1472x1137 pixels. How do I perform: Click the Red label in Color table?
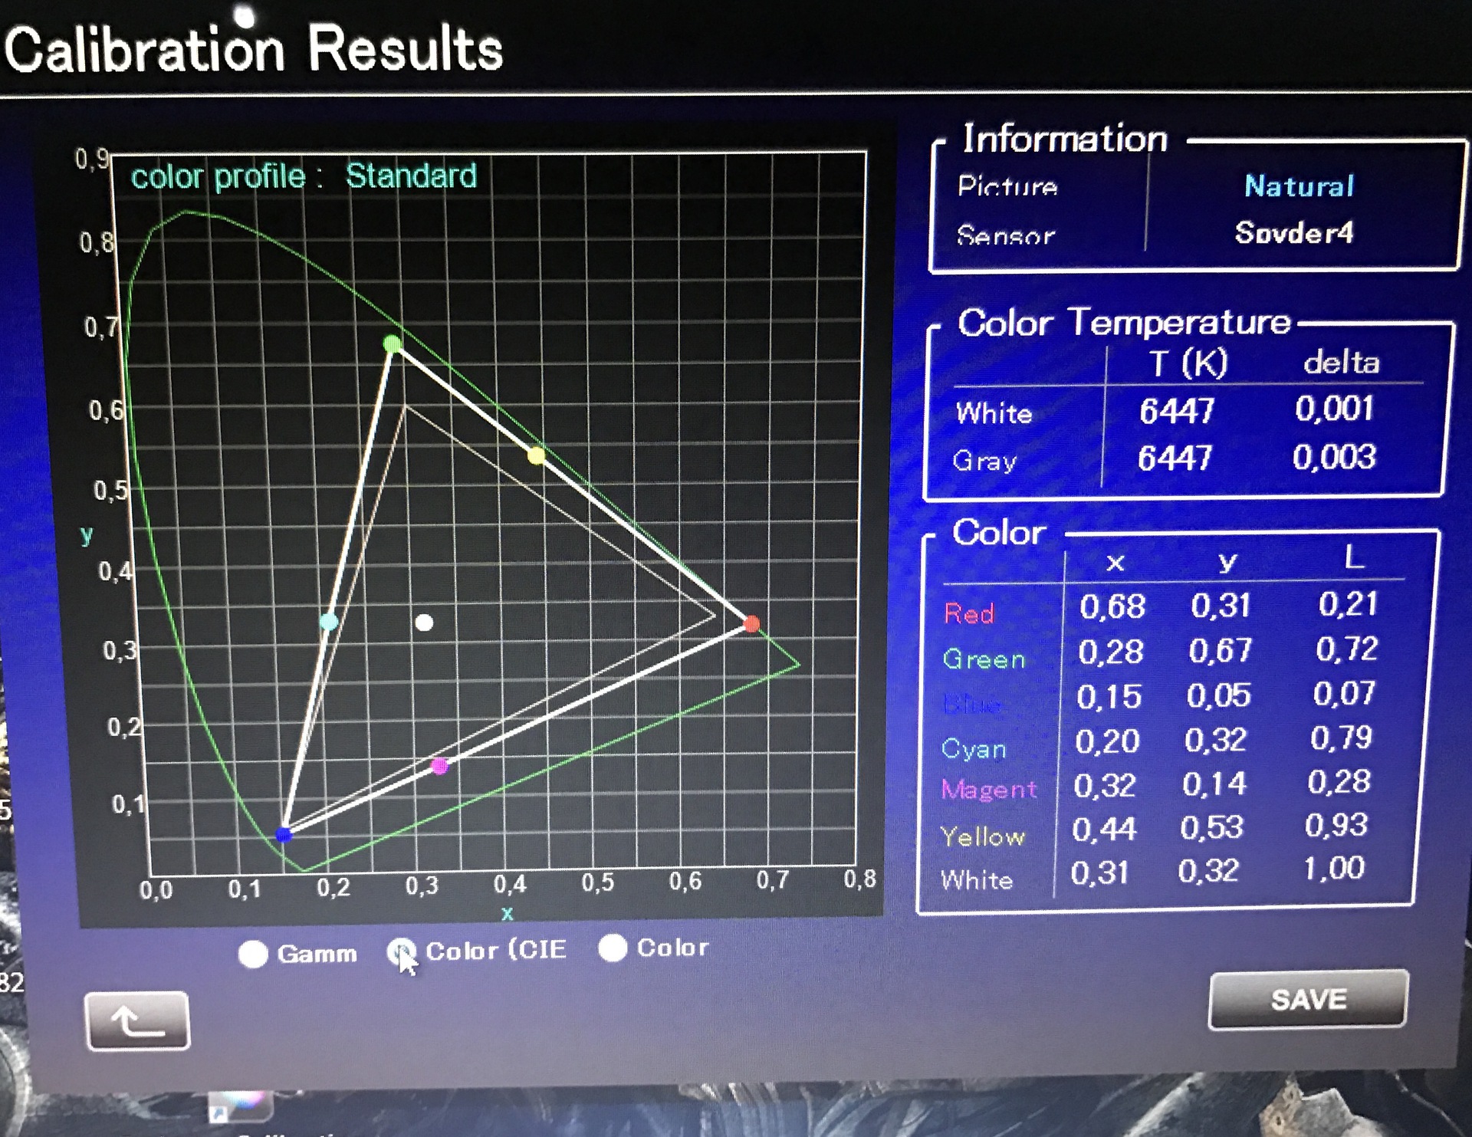click(x=969, y=613)
